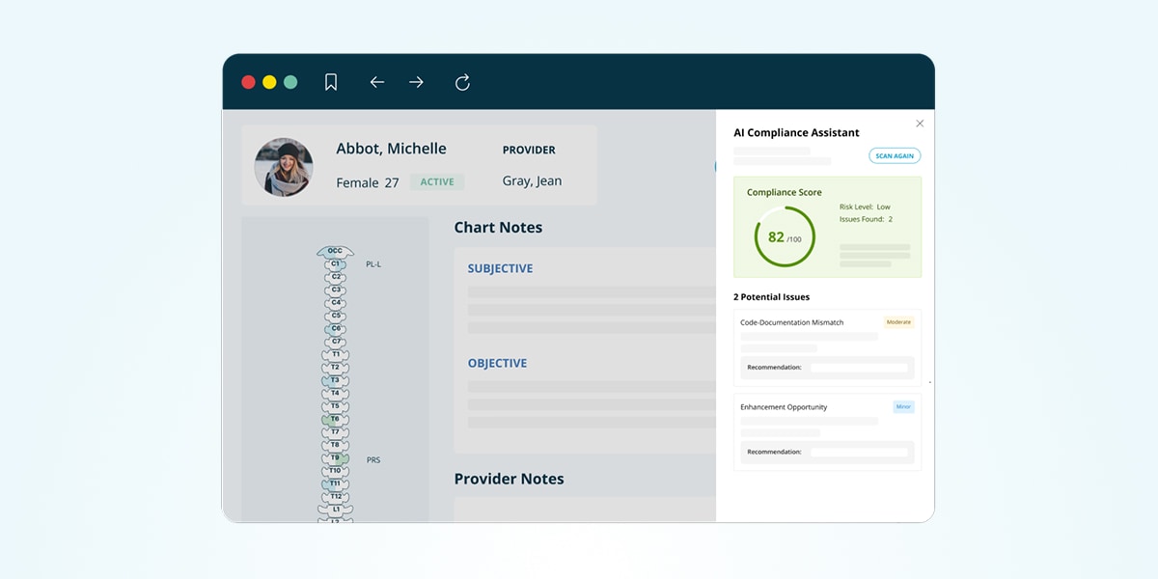The image size is (1158, 579).
Task: Click the back navigation arrow
Action: (x=377, y=82)
